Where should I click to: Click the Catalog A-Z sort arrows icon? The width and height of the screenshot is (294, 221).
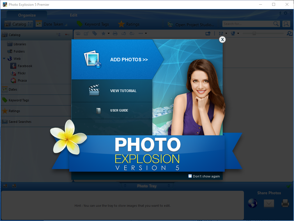coord(30,24)
